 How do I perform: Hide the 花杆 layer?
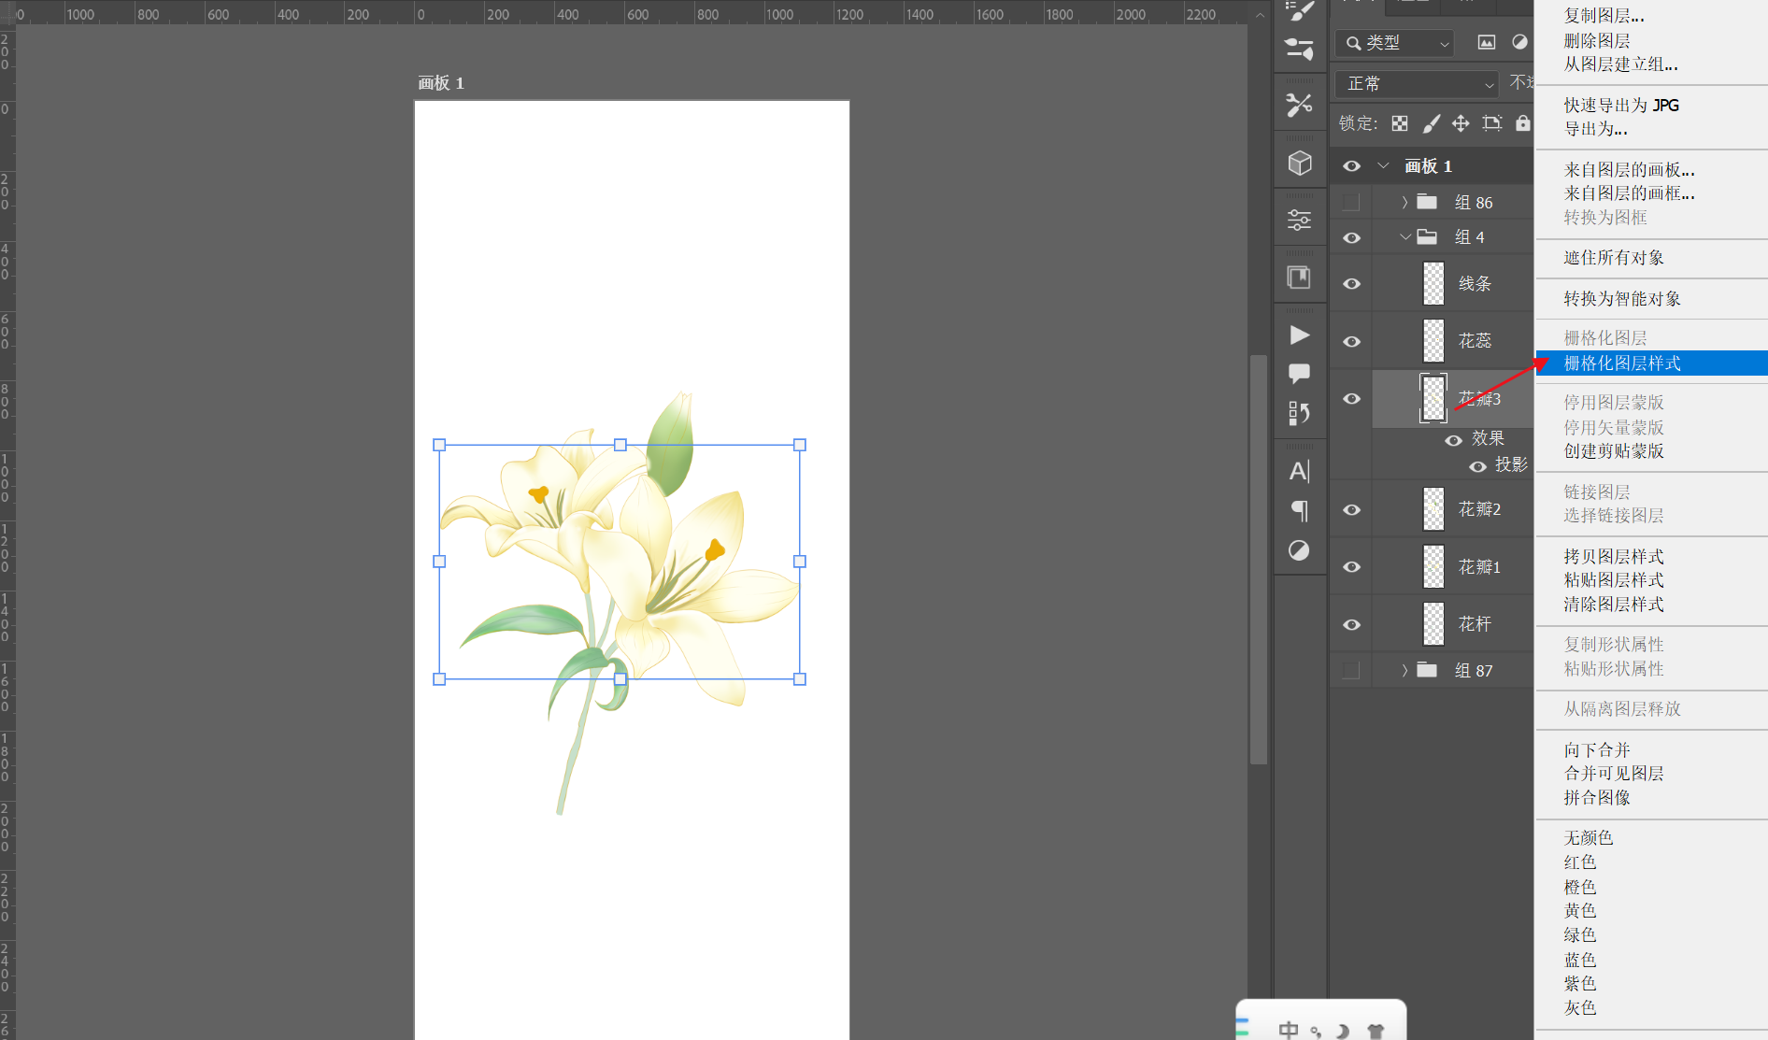point(1351,625)
